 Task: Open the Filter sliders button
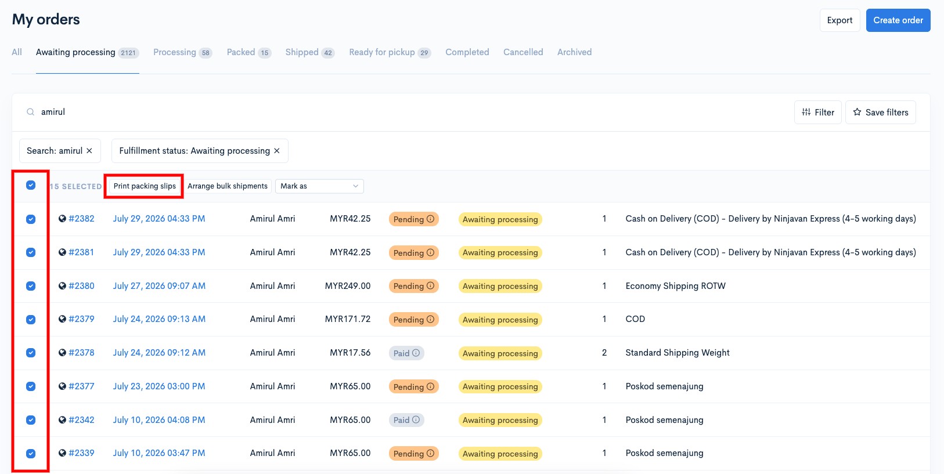click(817, 112)
